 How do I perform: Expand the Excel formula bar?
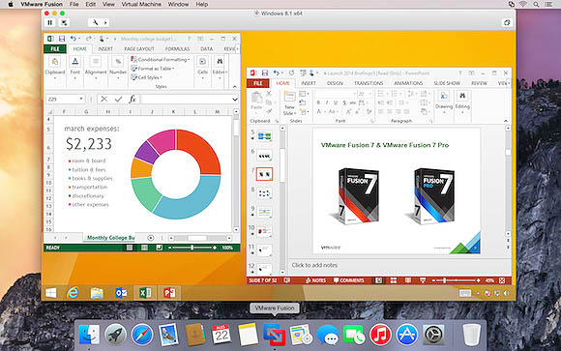(x=235, y=99)
